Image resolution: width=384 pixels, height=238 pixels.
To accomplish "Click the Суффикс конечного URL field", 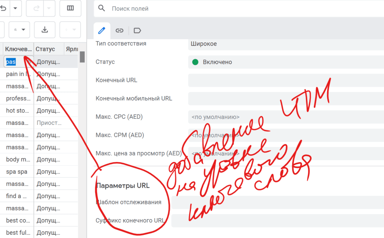I will pyautogui.click(x=278, y=221).
